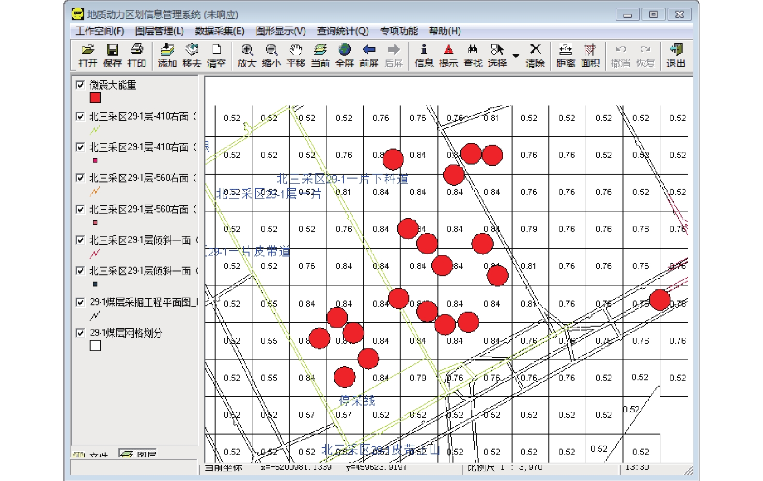Open the 数据采集(E) dropdown menu

tap(219, 31)
